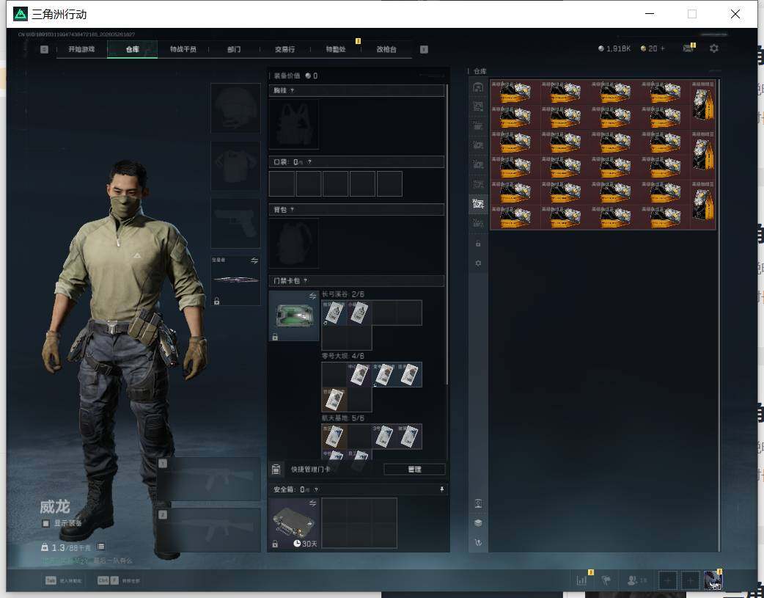Select the empty 胸挂 chest rig slot
The image size is (764, 598).
[x=294, y=124]
